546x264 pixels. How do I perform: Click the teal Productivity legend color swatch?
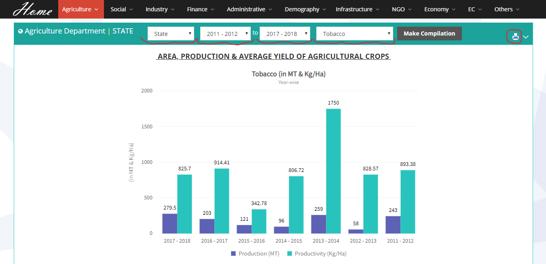[290, 254]
